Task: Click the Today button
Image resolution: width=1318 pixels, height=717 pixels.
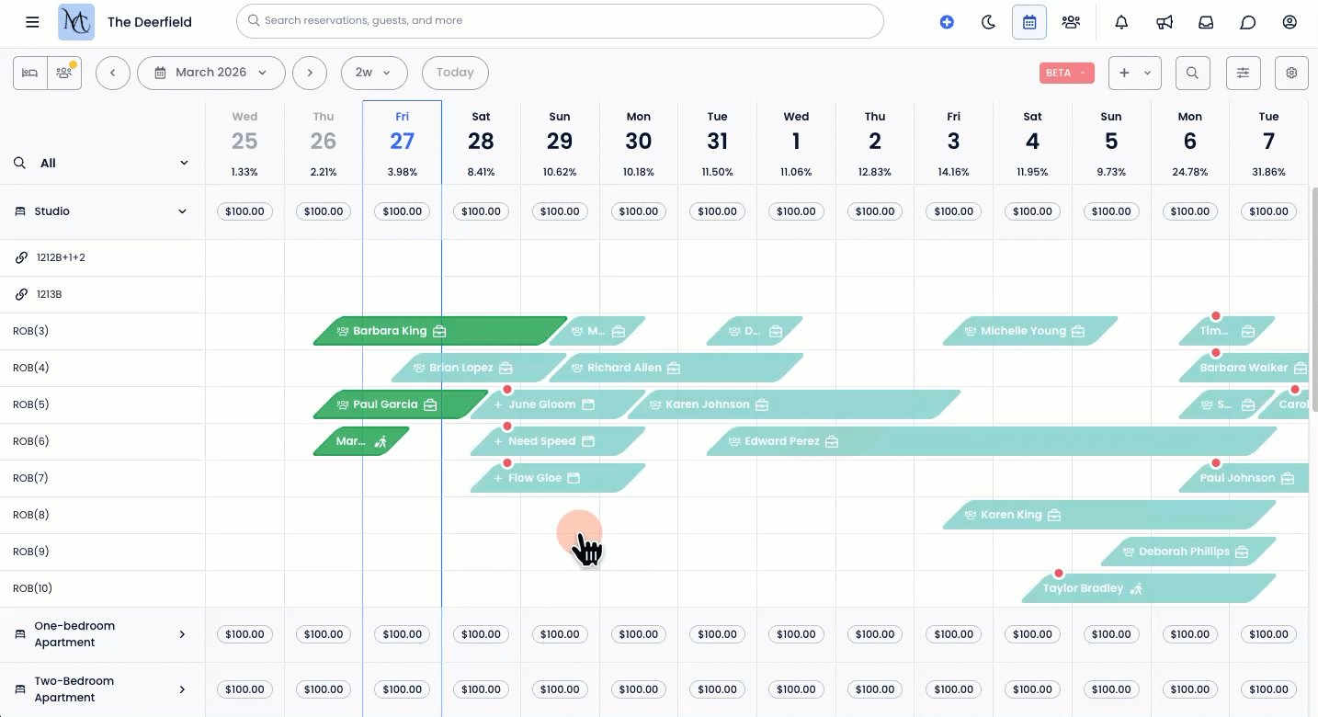Action: (455, 73)
